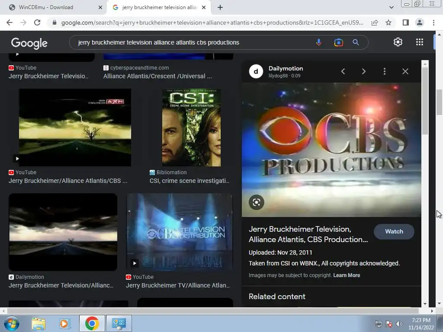Start voice search with microphone icon
443x332 pixels.
(x=319, y=42)
